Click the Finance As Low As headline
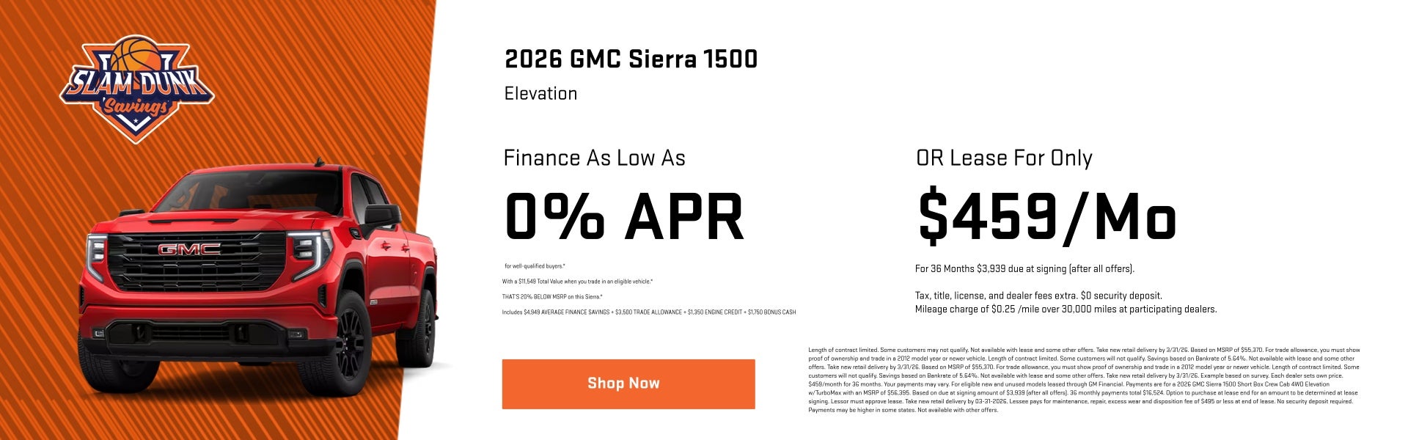The height and width of the screenshot is (440, 1408). (x=595, y=158)
